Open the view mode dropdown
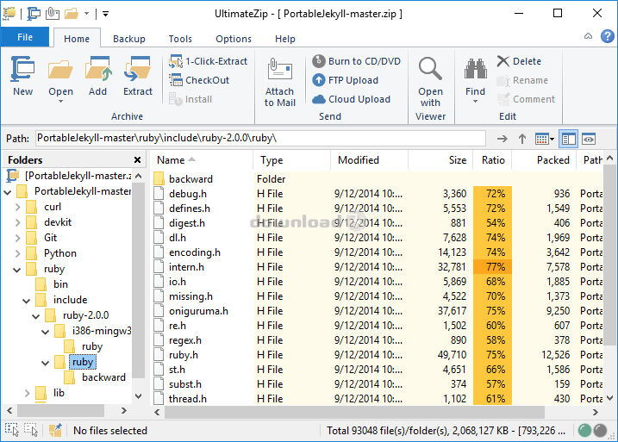The image size is (618, 442). click(x=545, y=139)
